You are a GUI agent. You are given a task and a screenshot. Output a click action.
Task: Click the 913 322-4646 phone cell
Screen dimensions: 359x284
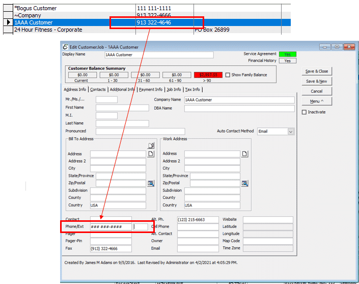pos(164,22)
